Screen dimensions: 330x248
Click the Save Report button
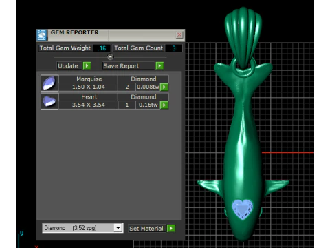pyautogui.click(x=129, y=66)
